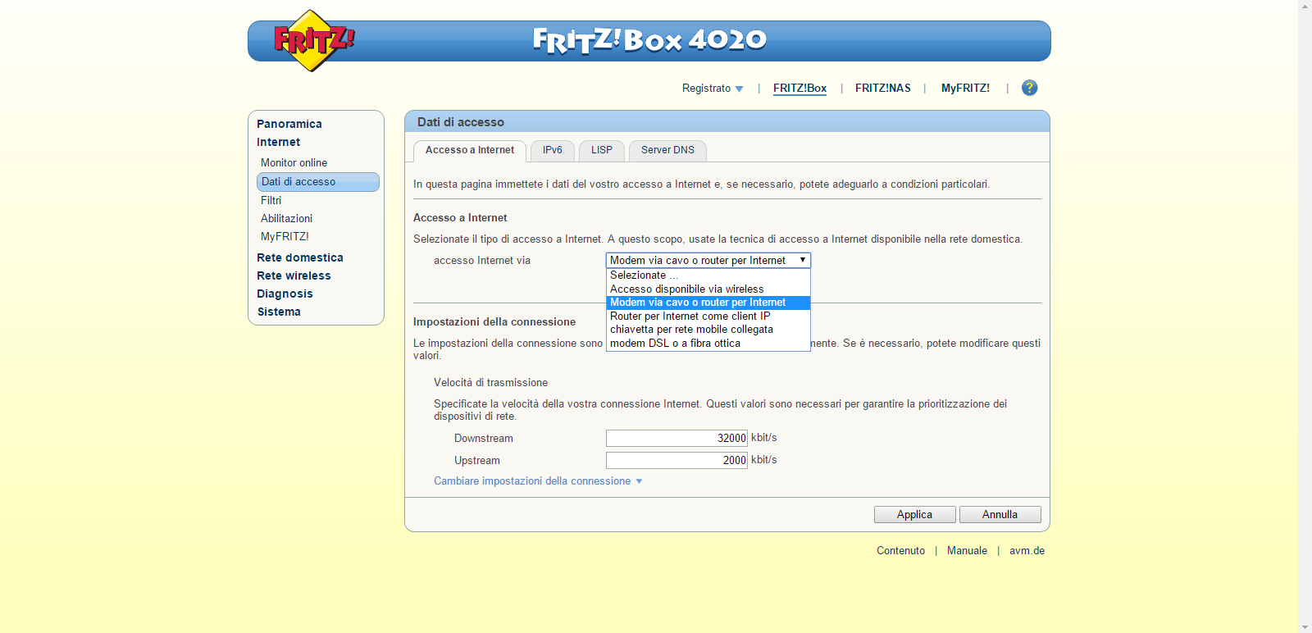Choose 'Accesso disponibile via wireless' option
1312x633 pixels.
[x=686, y=289]
